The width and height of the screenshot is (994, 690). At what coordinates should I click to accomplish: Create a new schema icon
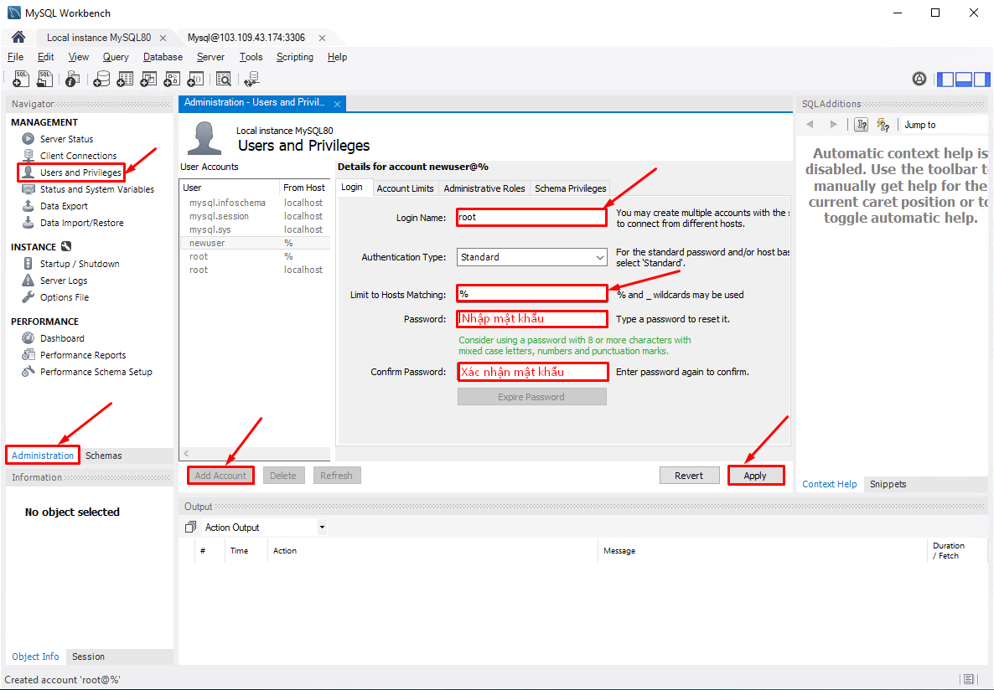[x=101, y=79]
